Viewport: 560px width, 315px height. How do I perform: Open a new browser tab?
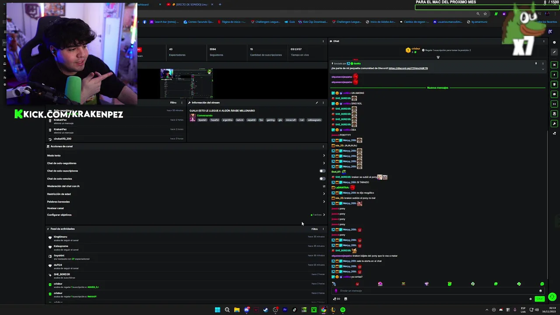(x=220, y=4)
